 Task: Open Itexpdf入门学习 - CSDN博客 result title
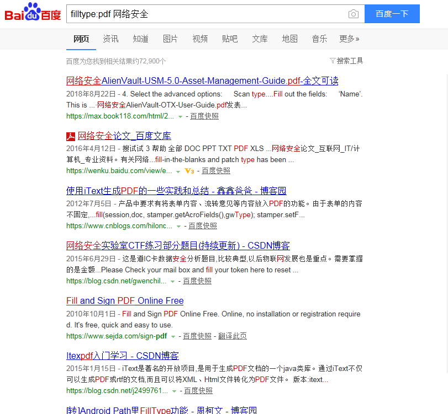point(123,356)
